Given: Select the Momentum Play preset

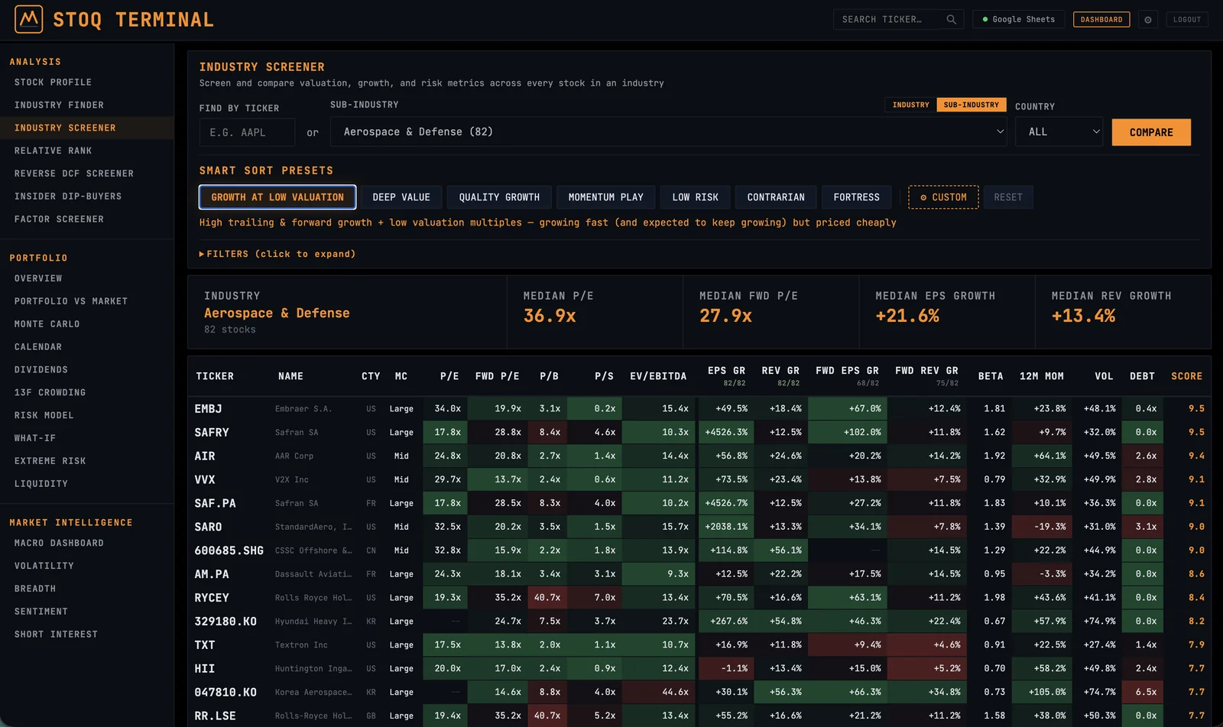Looking at the screenshot, I should (606, 197).
